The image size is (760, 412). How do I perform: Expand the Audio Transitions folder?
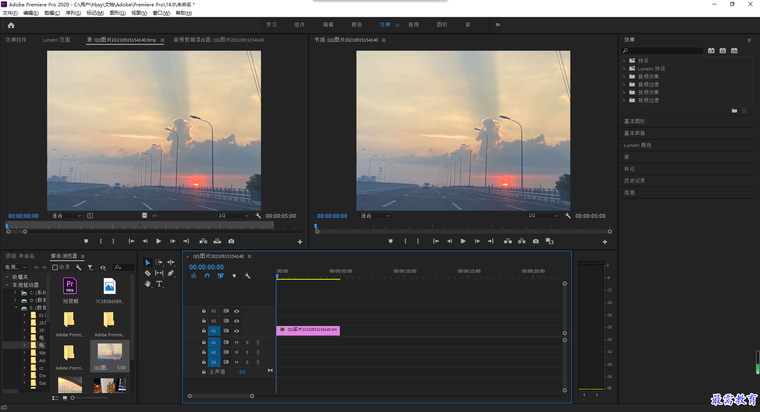click(624, 84)
